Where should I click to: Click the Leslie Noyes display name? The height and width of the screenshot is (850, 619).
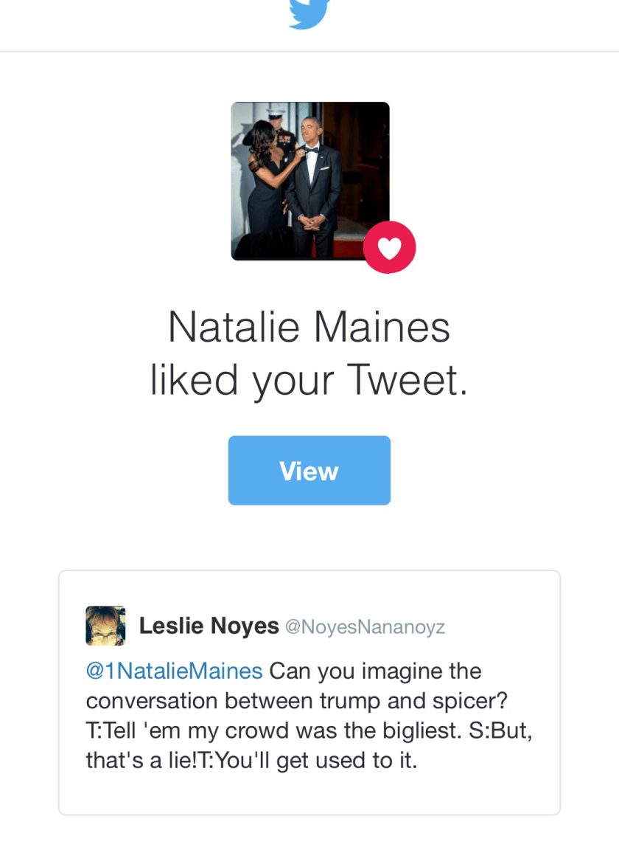(x=209, y=626)
